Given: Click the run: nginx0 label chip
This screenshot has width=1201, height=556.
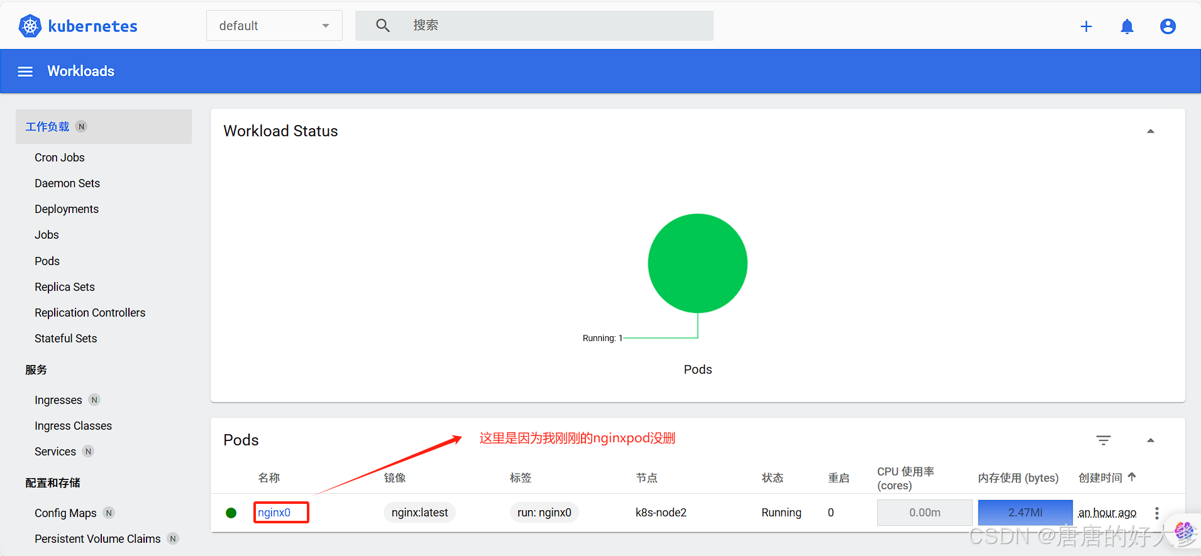Looking at the screenshot, I should [544, 513].
